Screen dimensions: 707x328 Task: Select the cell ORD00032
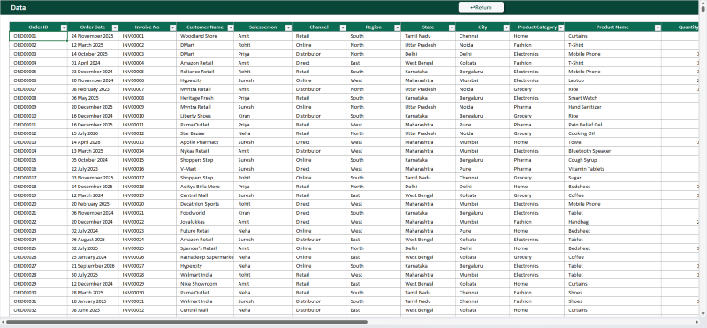tap(38, 310)
